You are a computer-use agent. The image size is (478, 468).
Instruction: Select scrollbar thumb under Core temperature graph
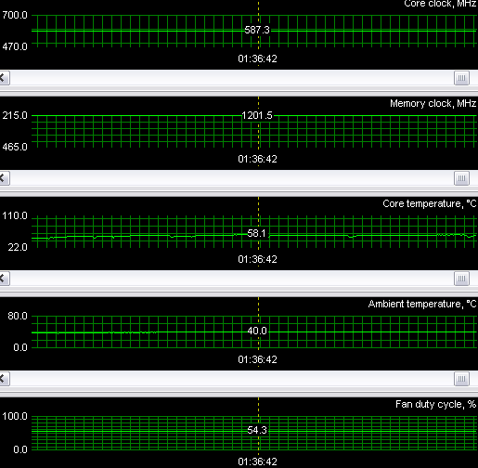click(x=461, y=279)
